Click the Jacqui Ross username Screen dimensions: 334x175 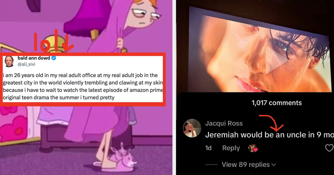[x=224, y=123]
